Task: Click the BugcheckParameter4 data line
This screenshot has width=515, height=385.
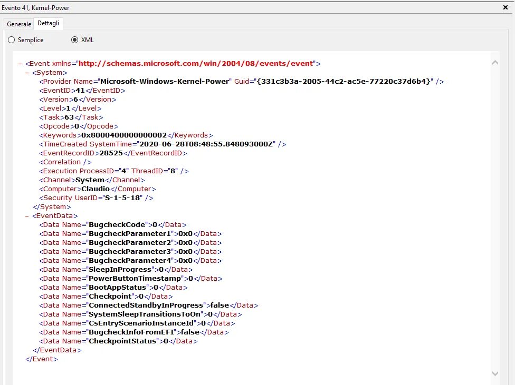Action: pos(130,261)
